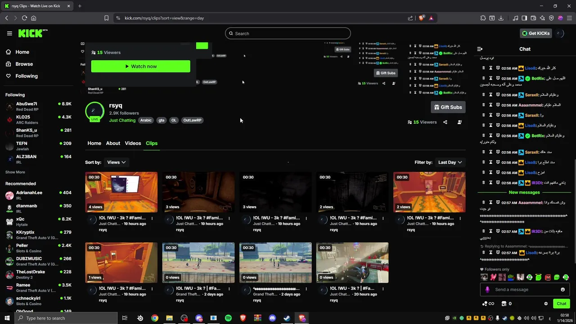Select the Clips tab

(152, 143)
